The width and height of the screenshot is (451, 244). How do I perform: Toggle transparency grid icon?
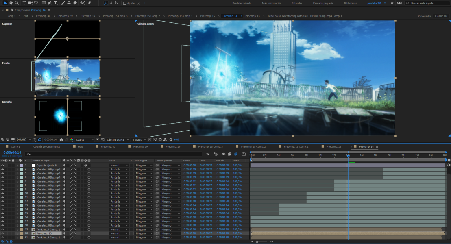pos(102,139)
